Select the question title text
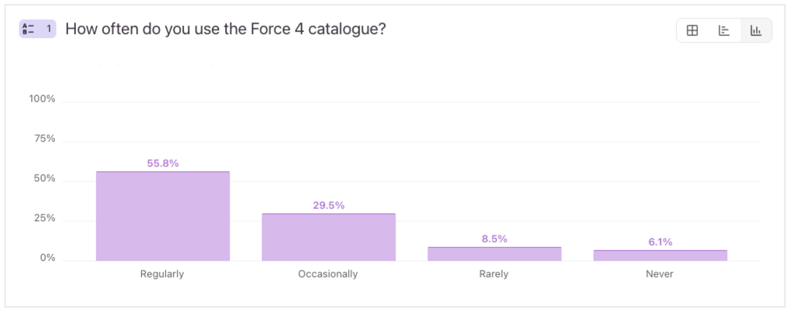The width and height of the screenshot is (789, 311). point(225,29)
